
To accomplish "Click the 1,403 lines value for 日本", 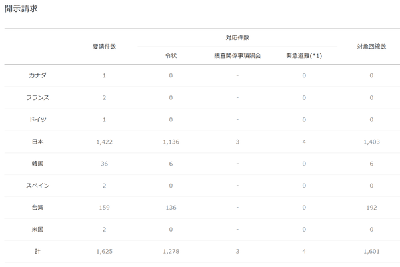I will pos(371,142).
